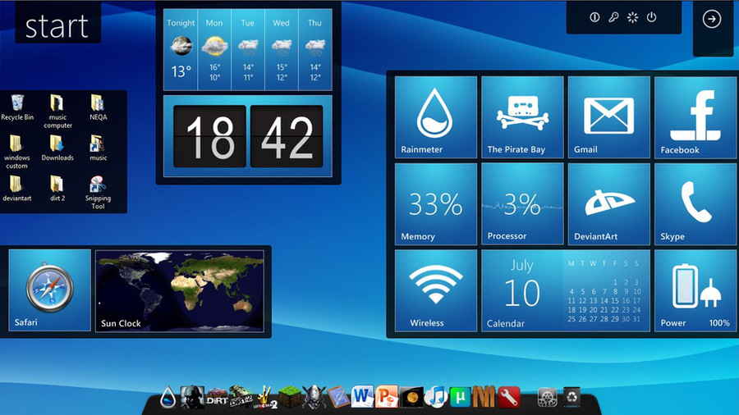Open the deviantart folder
Image resolution: width=739 pixels, height=415 pixels.
17,189
